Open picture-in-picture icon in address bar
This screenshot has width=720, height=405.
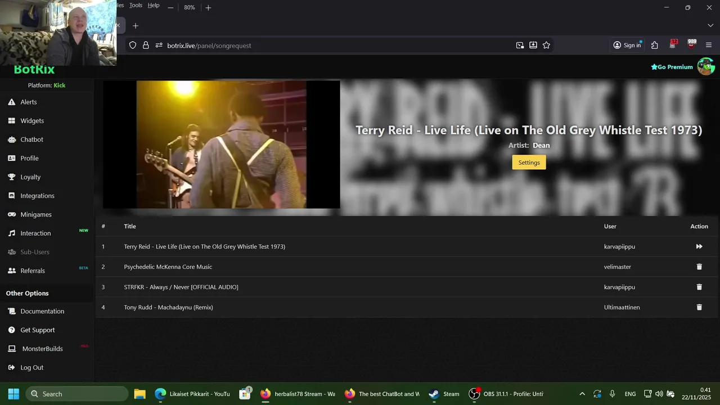[x=520, y=45]
